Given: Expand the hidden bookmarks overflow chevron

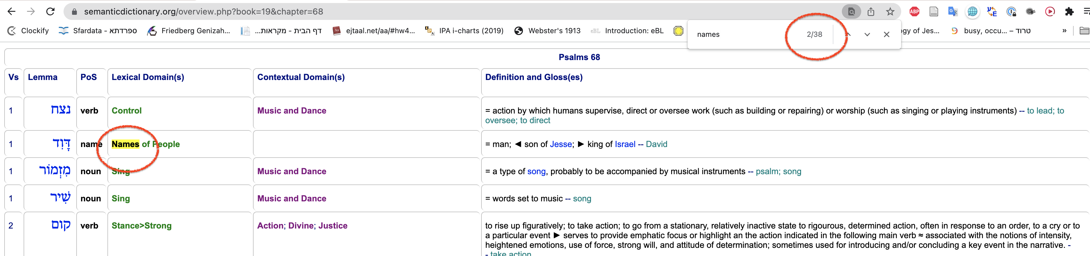Looking at the screenshot, I should (1064, 30).
